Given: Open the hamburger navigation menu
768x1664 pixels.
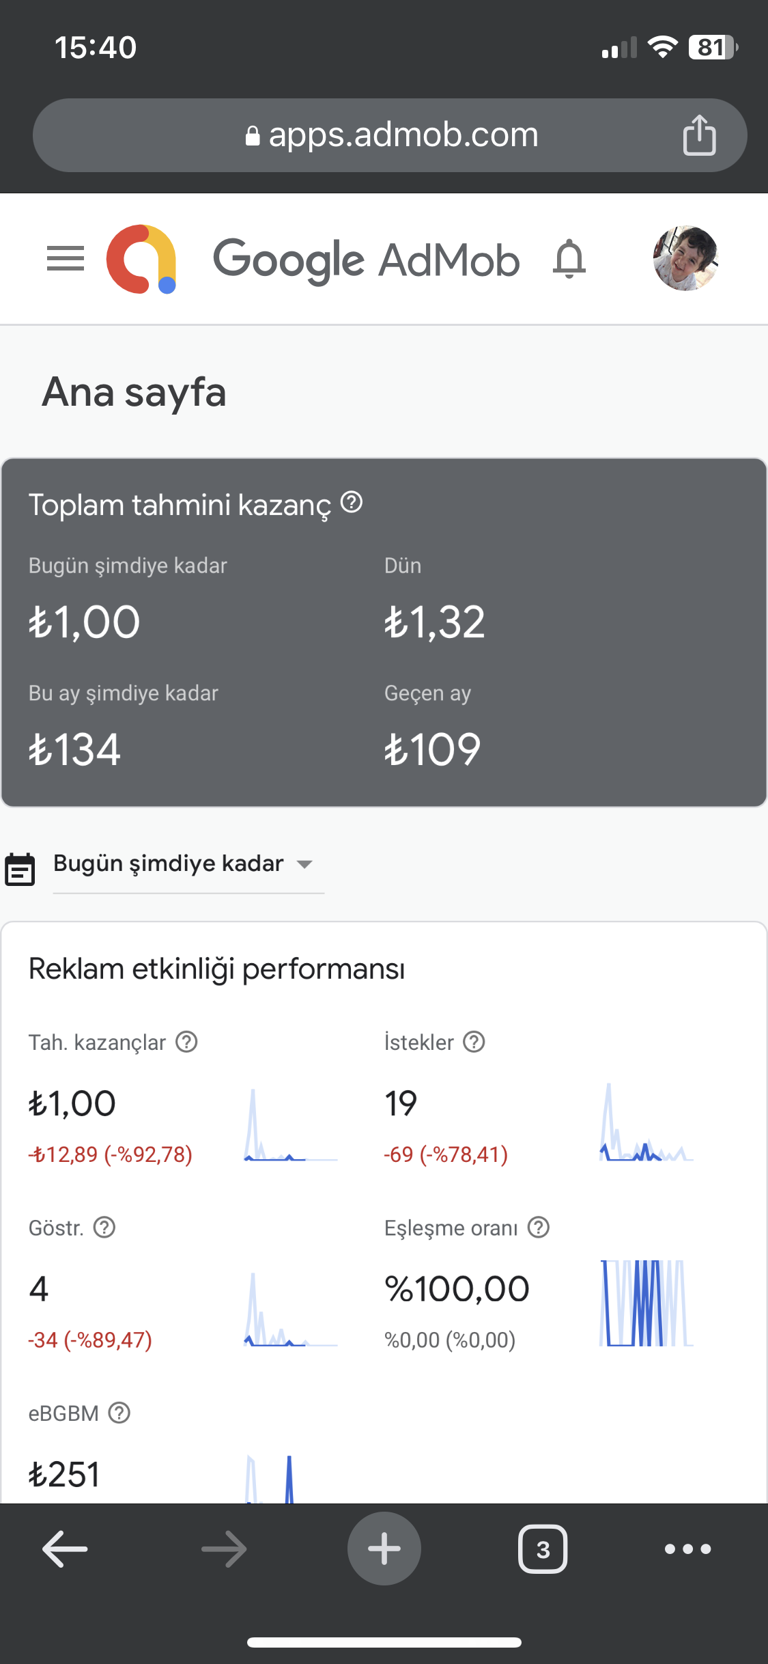Looking at the screenshot, I should pos(66,259).
